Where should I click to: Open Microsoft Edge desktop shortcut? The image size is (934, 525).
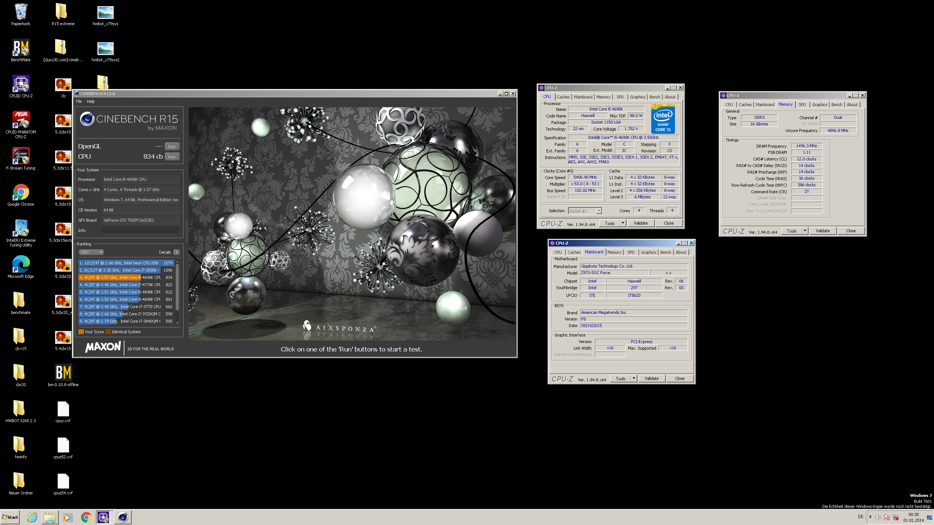pyautogui.click(x=21, y=267)
